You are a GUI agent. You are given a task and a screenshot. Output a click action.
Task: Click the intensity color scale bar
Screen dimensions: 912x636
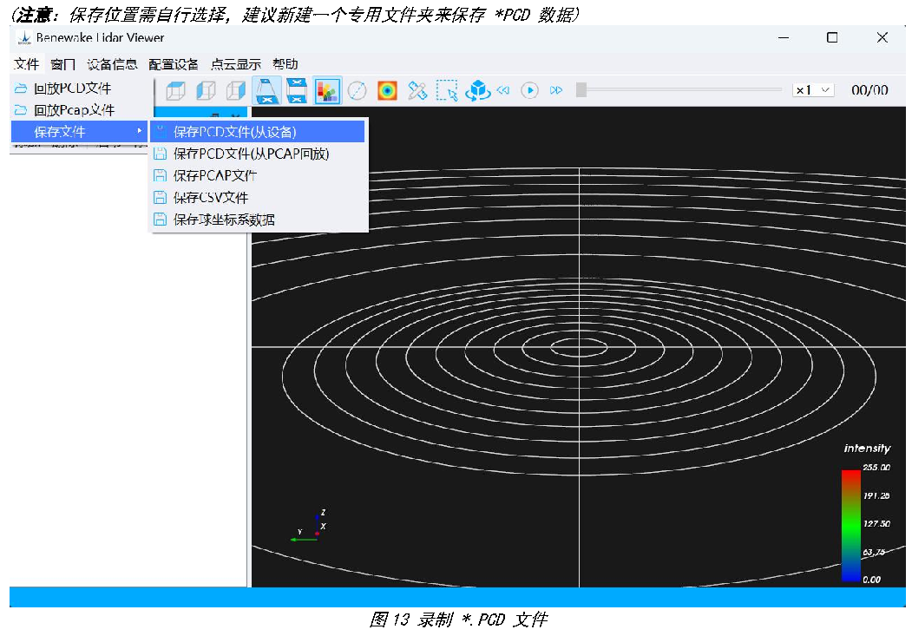tap(850, 526)
